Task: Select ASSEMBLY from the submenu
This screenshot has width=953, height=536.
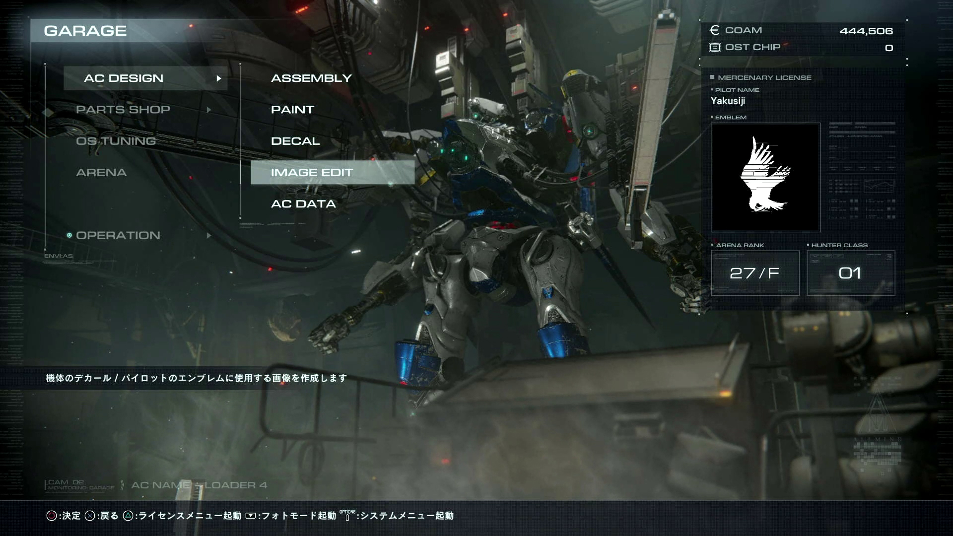Action: pos(311,78)
